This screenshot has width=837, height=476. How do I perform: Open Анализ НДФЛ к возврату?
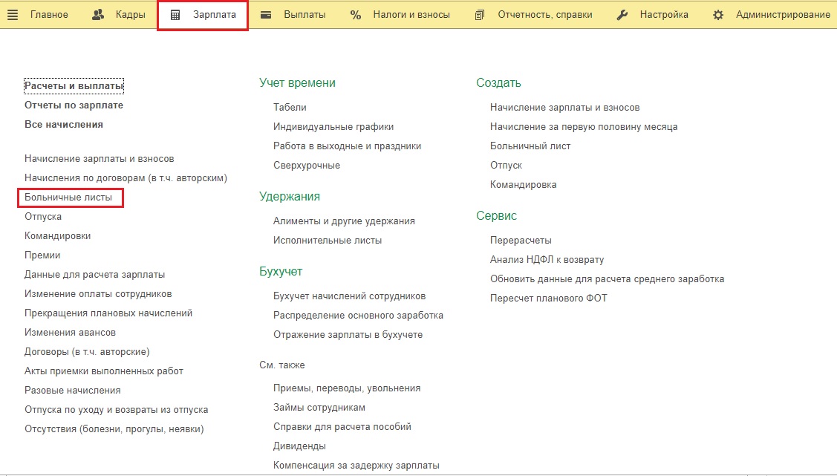tap(547, 260)
